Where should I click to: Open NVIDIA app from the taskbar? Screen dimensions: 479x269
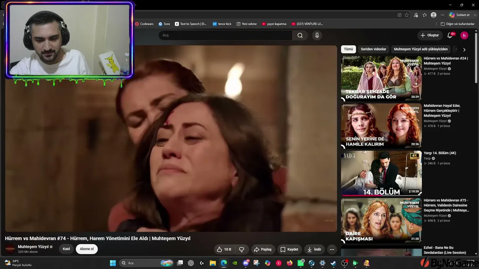(x=235, y=263)
